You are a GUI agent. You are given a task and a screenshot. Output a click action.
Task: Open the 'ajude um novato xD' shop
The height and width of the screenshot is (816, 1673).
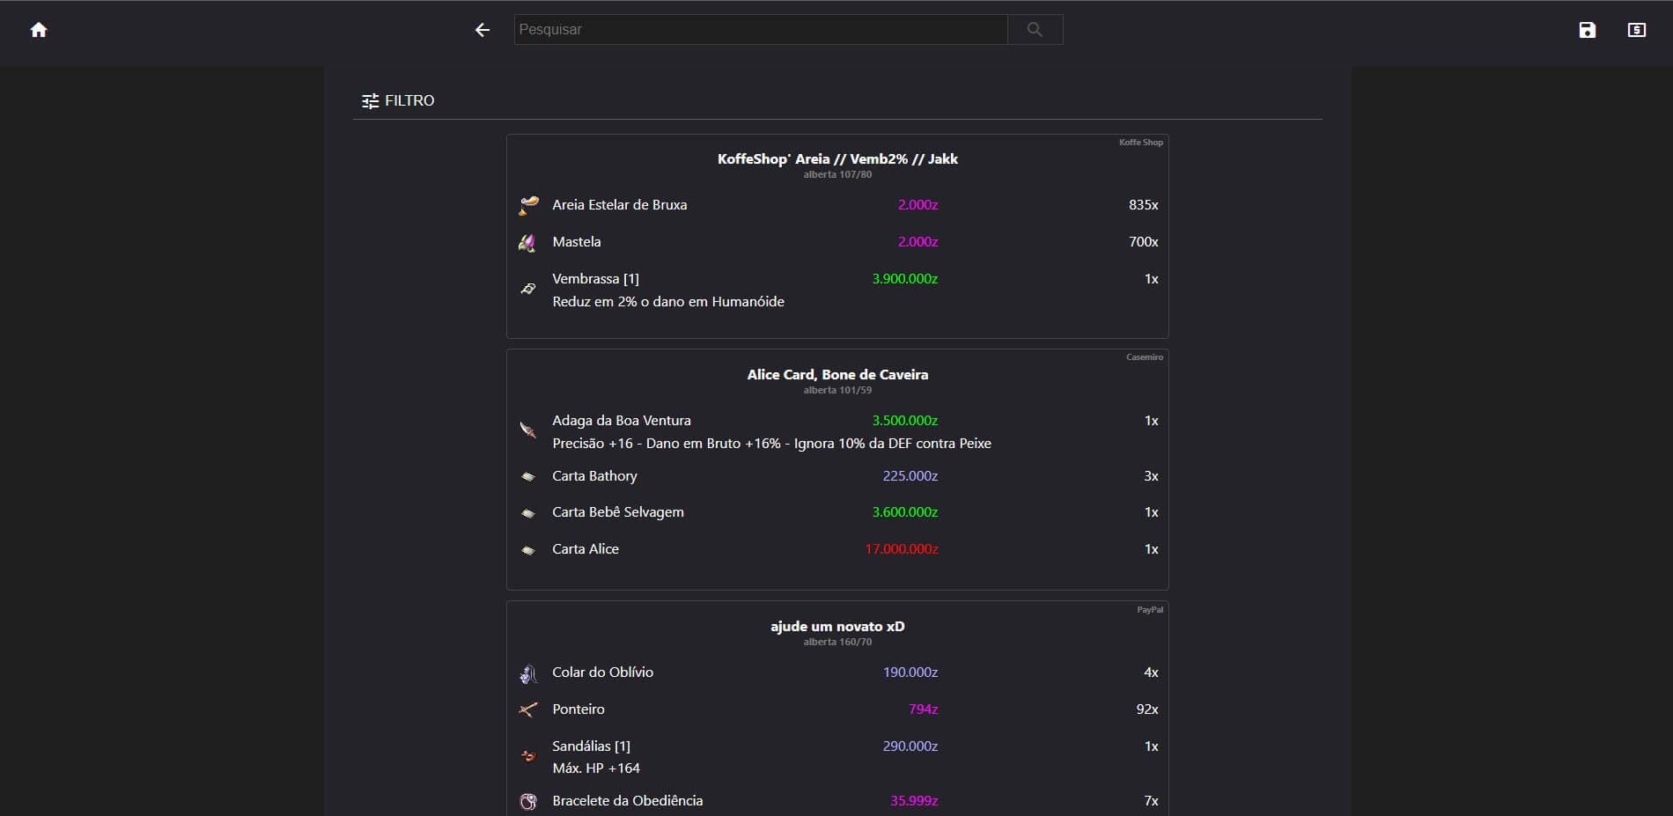(x=837, y=627)
